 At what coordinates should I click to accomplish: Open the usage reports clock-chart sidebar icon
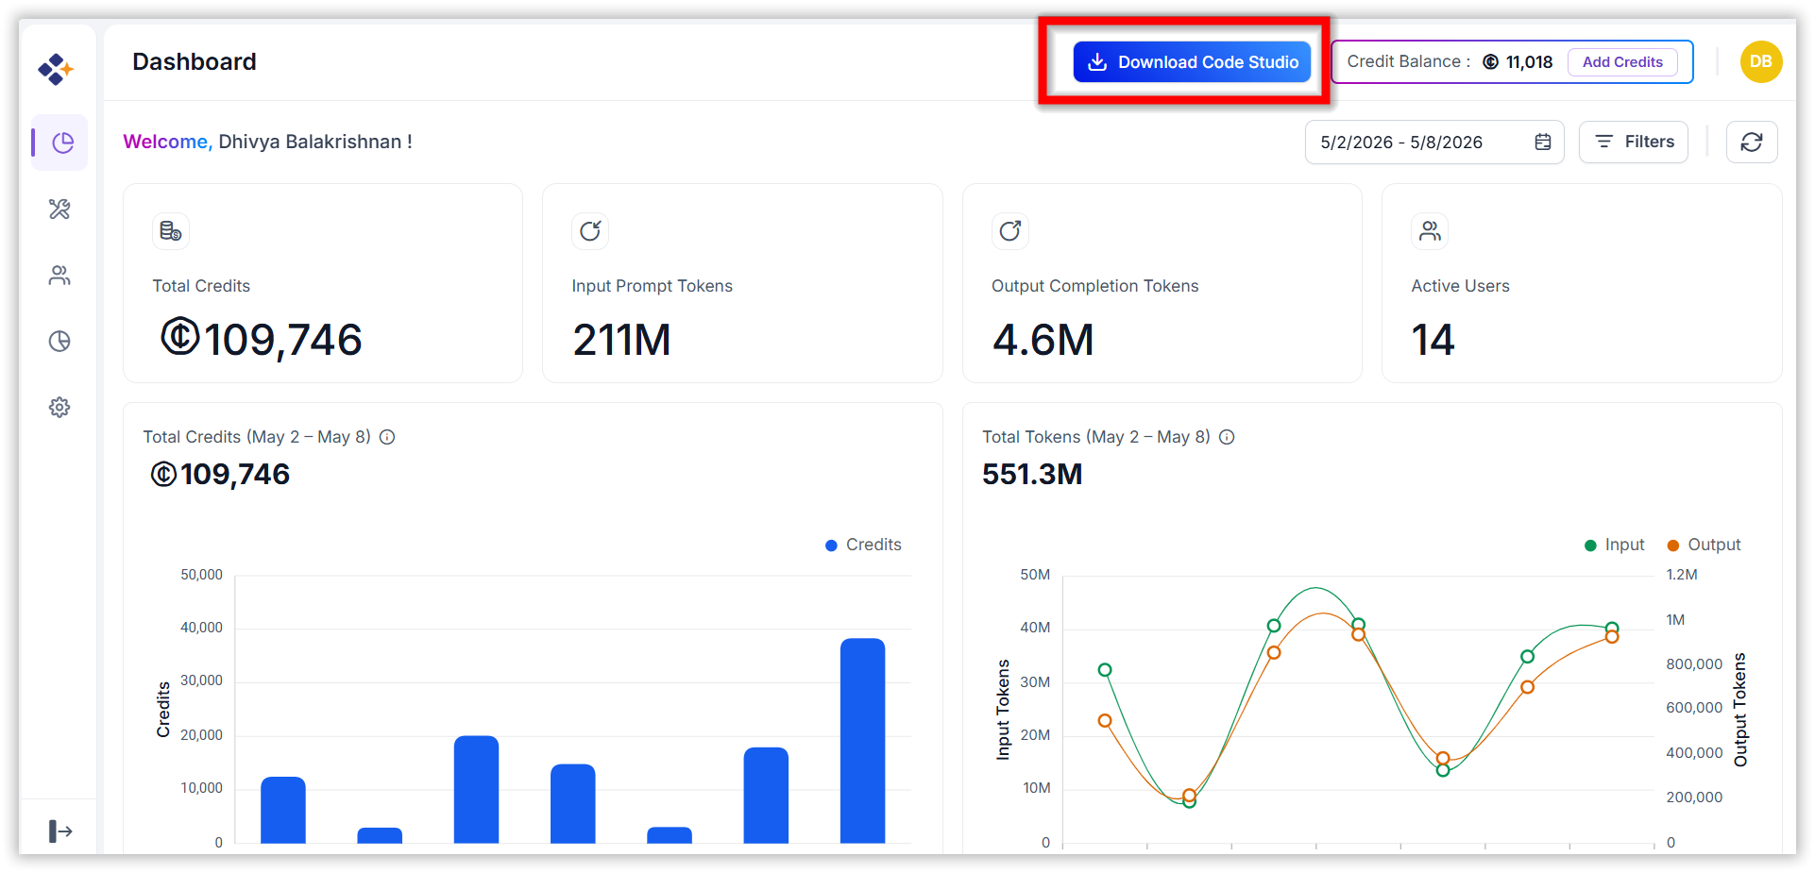point(59,341)
